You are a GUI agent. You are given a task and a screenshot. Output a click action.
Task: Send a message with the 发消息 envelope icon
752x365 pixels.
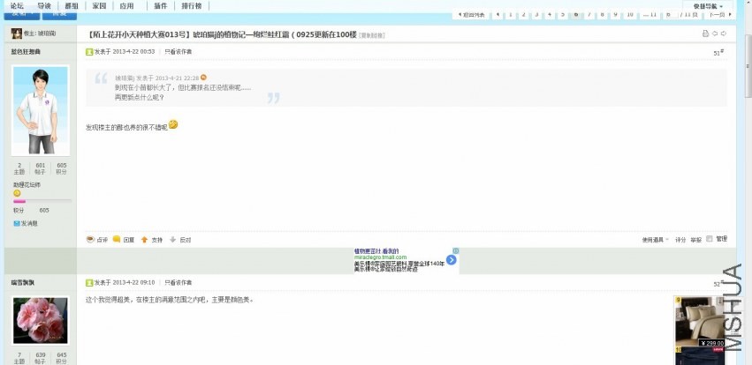pyautogui.click(x=17, y=223)
